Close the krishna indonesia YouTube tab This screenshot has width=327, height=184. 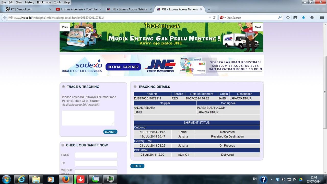click(x=100, y=9)
